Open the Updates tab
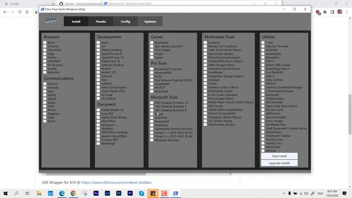Screen dimensions: 352x198 pyautogui.click(x=150, y=21)
